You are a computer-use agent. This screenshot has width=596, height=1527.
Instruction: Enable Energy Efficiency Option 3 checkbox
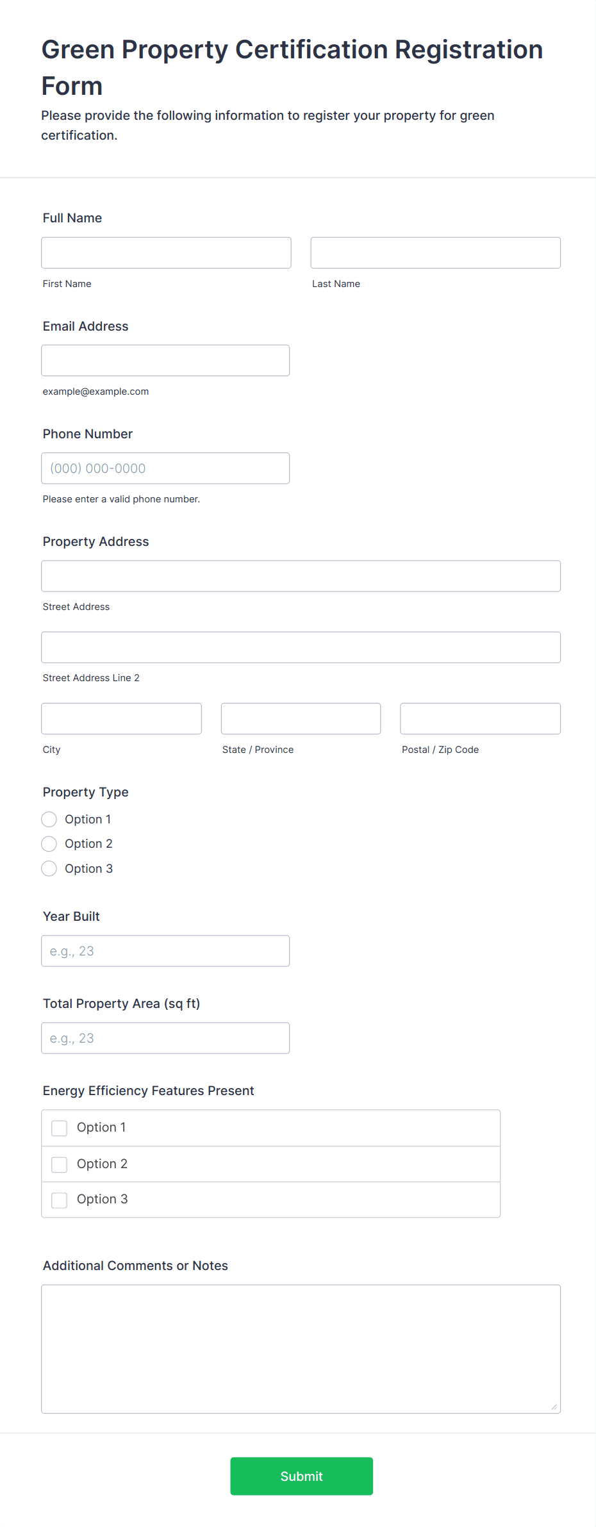(x=59, y=1200)
